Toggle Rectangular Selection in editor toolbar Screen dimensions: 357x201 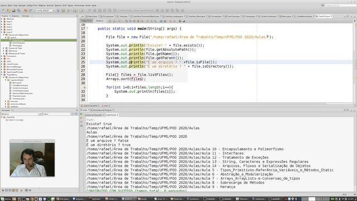tap(142, 21)
